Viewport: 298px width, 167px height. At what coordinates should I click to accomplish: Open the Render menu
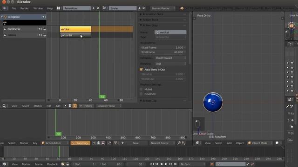(x=25, y=8)
